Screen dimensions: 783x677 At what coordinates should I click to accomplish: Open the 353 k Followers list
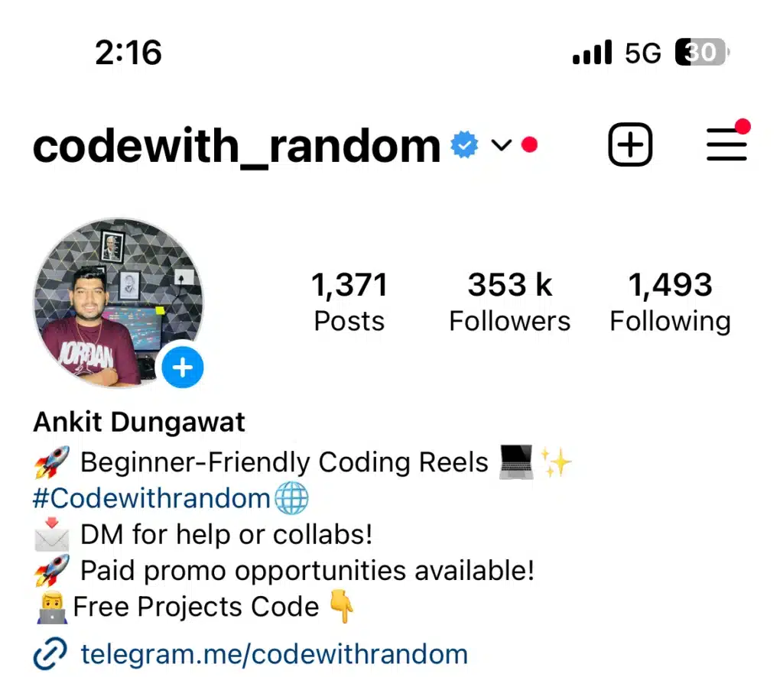pos(509,301)
